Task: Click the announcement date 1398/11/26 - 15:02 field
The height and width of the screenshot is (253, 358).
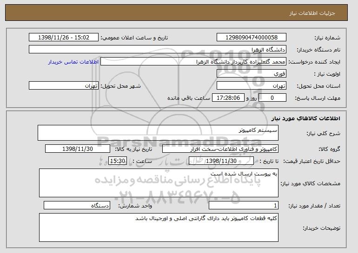Action: pos(64,38)
